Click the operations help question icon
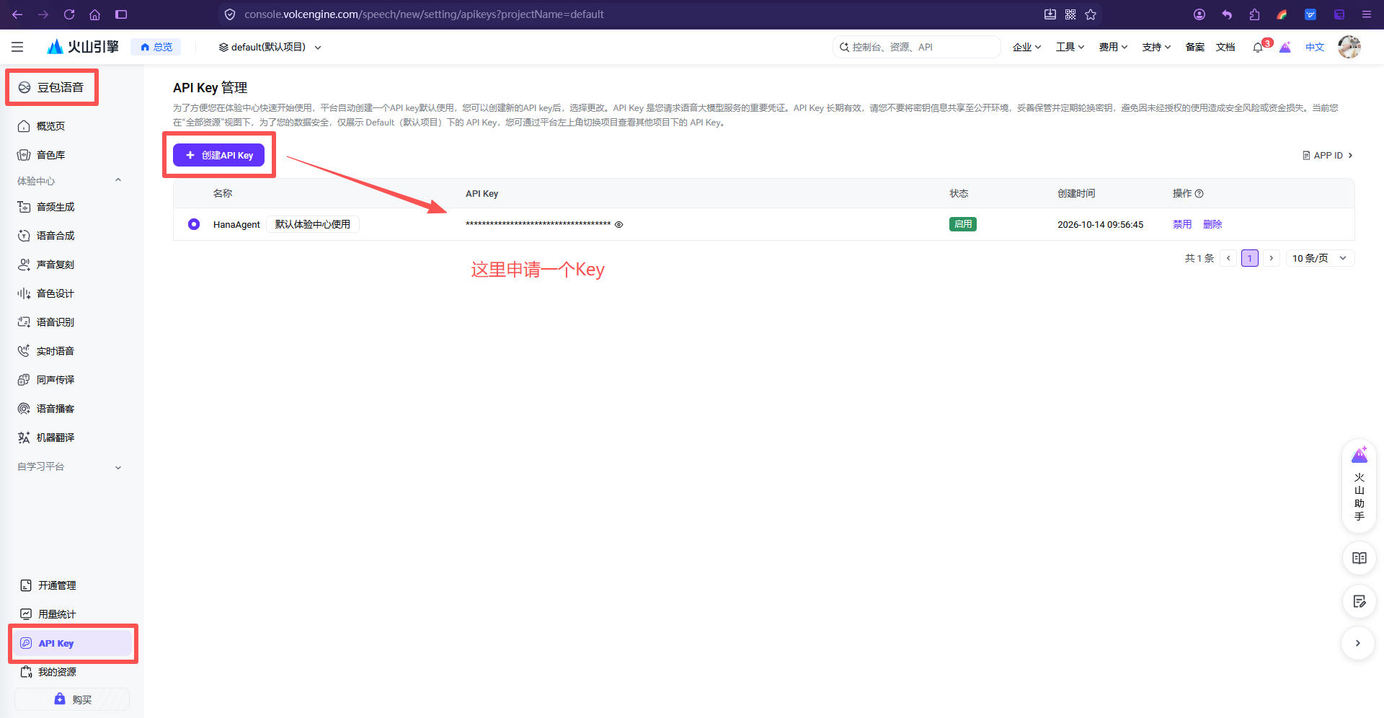 point(1199,194)
